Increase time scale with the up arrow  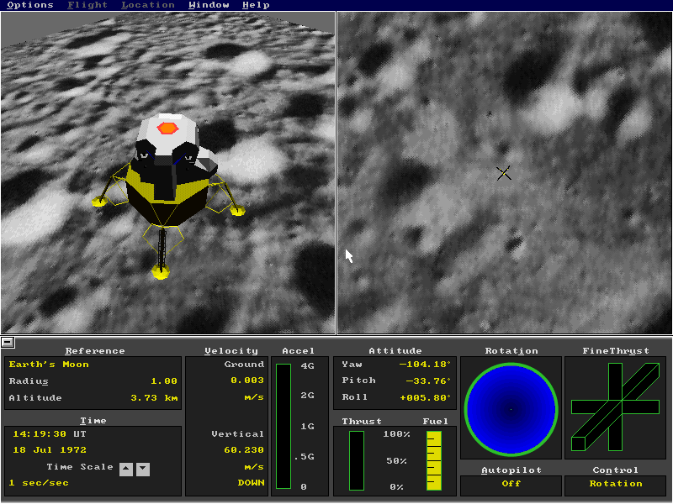click(125, 469)
